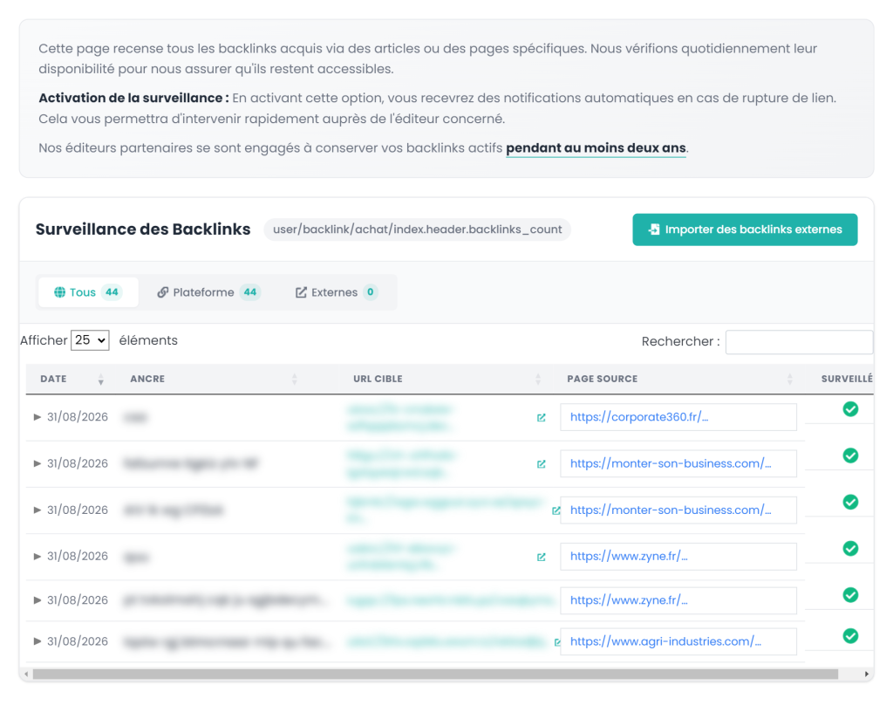Screen dimensions: 893x719
Task: Toggle surveillance check for second zyne.fr row
Action: (850, 595)
